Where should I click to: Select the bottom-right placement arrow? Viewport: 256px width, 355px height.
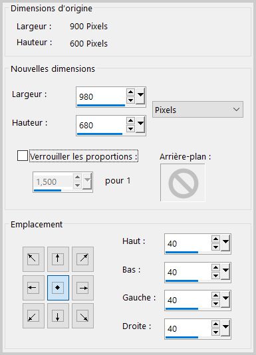82,316
